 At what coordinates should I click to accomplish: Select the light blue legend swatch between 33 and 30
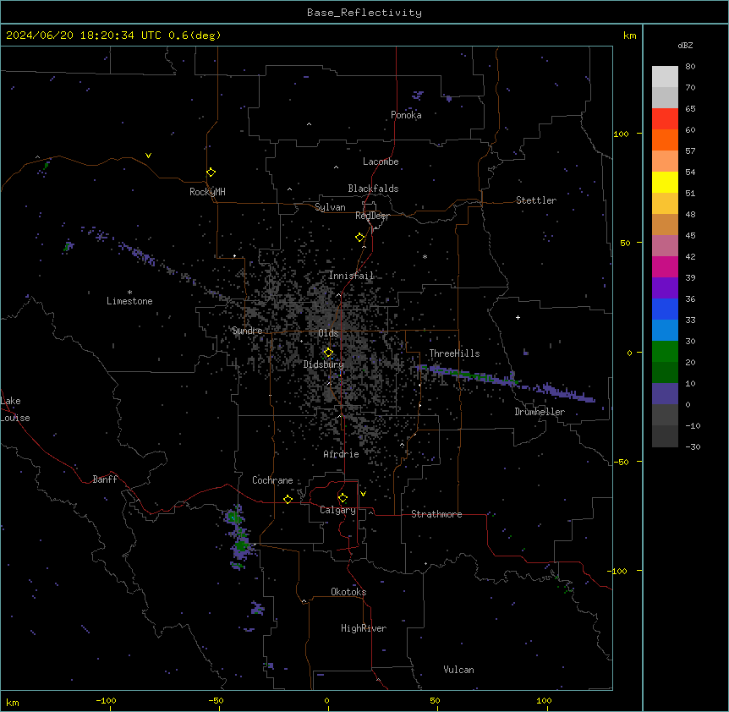click(x=665, y=330)
